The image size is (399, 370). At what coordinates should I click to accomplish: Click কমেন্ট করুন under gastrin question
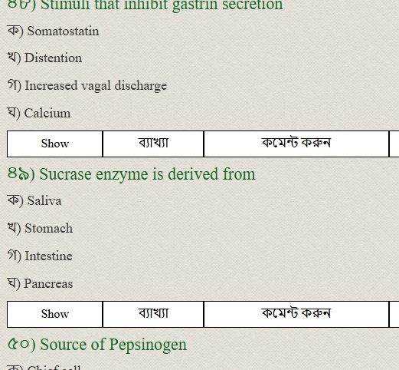(296, 144)
